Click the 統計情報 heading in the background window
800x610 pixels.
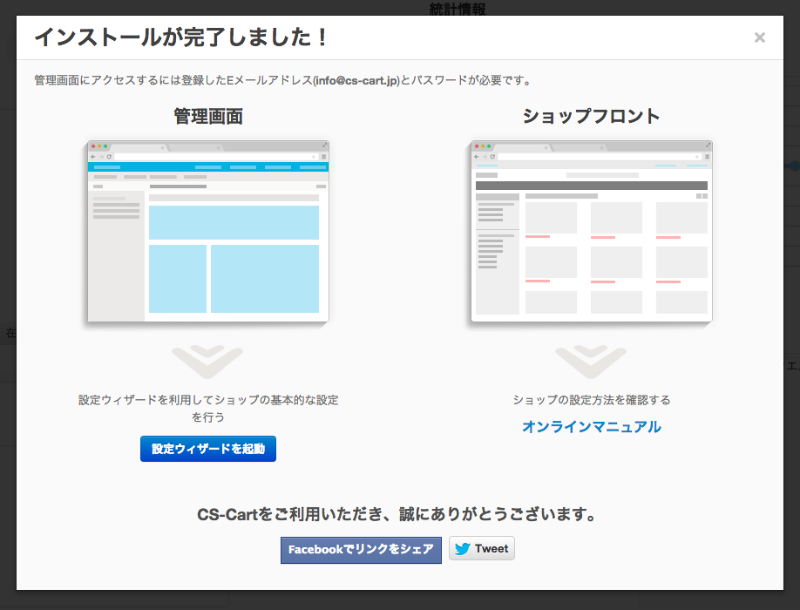(x=458, y=8)
